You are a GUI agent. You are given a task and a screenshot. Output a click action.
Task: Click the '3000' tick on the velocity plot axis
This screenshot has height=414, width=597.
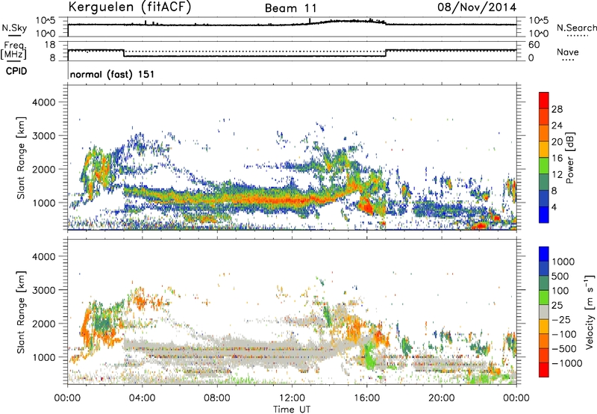[x=43, y=290]
